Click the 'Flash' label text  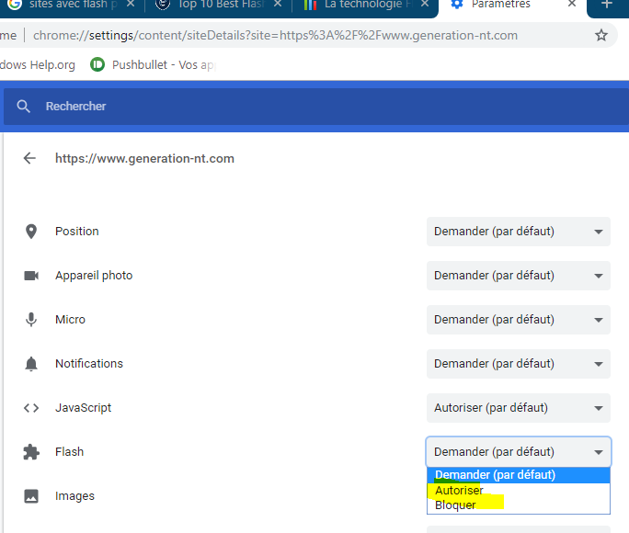69,451
